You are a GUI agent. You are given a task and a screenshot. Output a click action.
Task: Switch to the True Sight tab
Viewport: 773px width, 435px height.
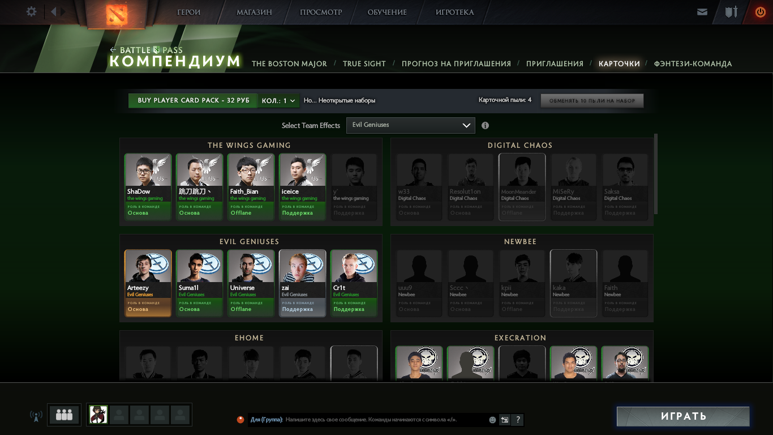364,64
